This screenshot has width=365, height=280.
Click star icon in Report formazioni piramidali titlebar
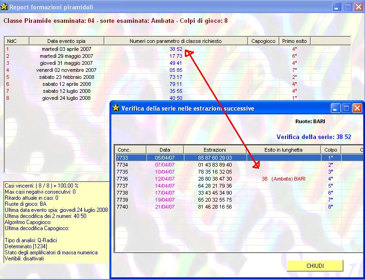4,7
